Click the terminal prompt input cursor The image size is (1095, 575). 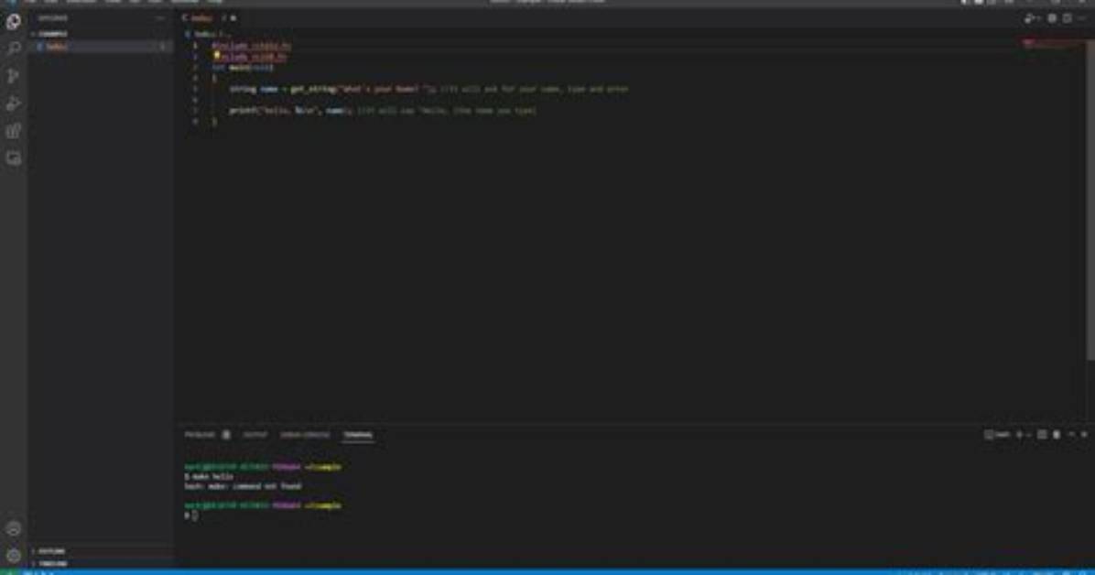pos(194,515)
